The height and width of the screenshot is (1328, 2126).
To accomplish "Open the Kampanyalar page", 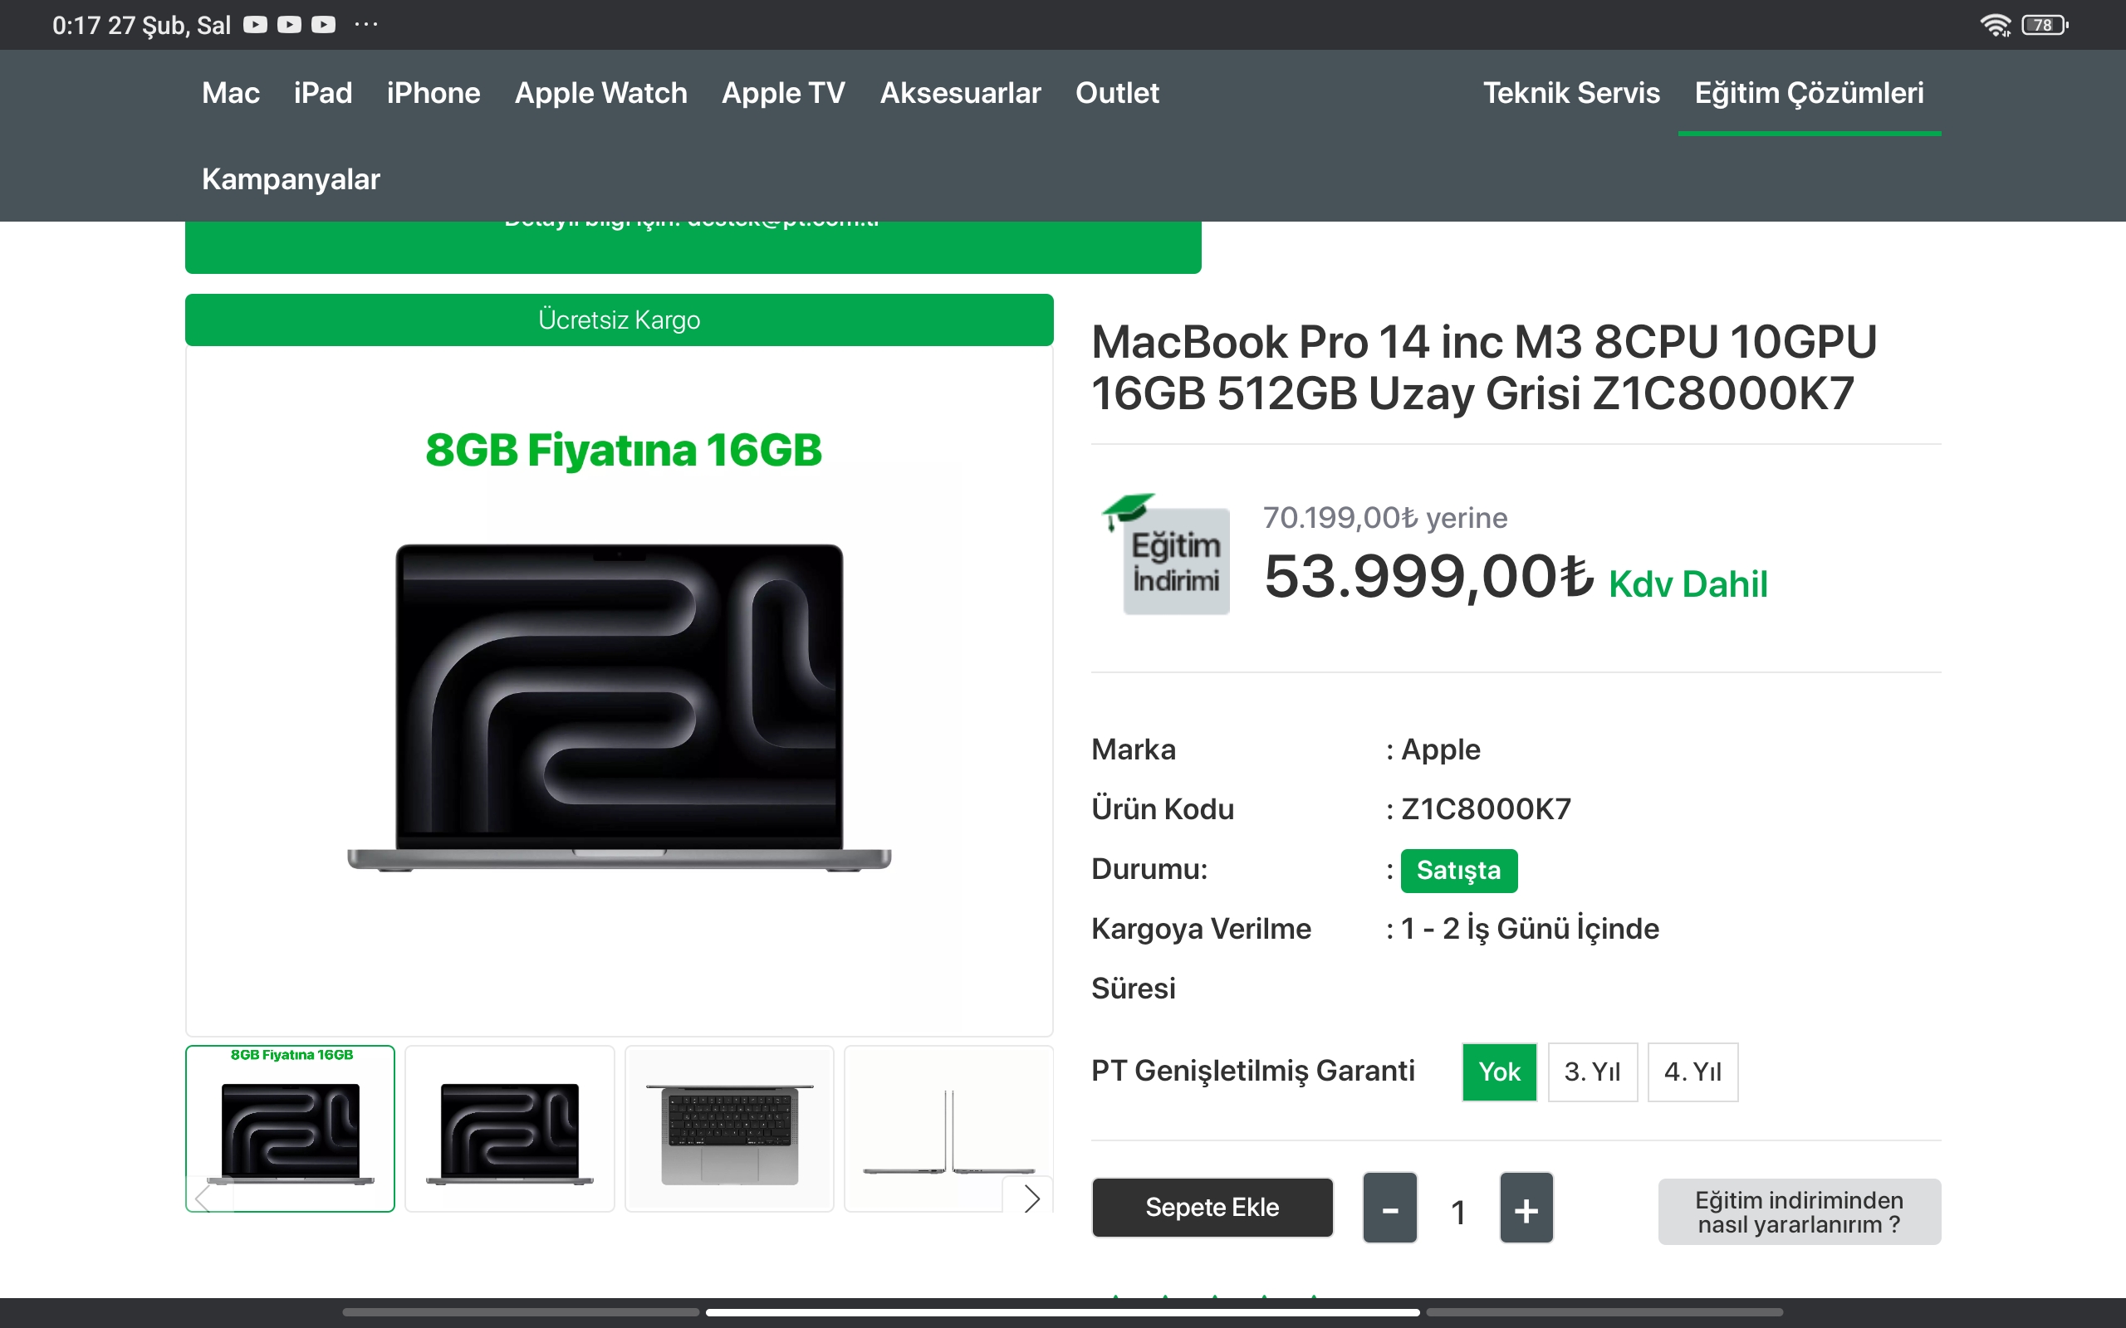I will (291, 179).
